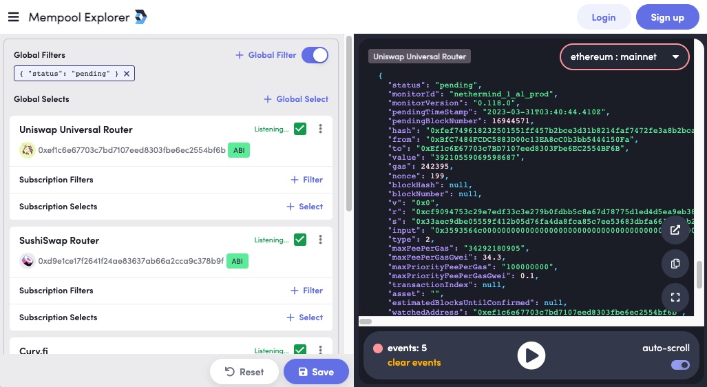This screenshot has height=387, width=707.
Task: Uncheck Uniswap Universal Router listening checkbox
Action: point(299,129)
